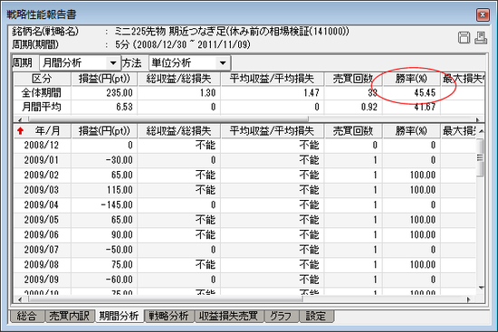Viewport: 498px width, 332px height.
Task: Select the 2009/06 row
Action: coord(244,235)
